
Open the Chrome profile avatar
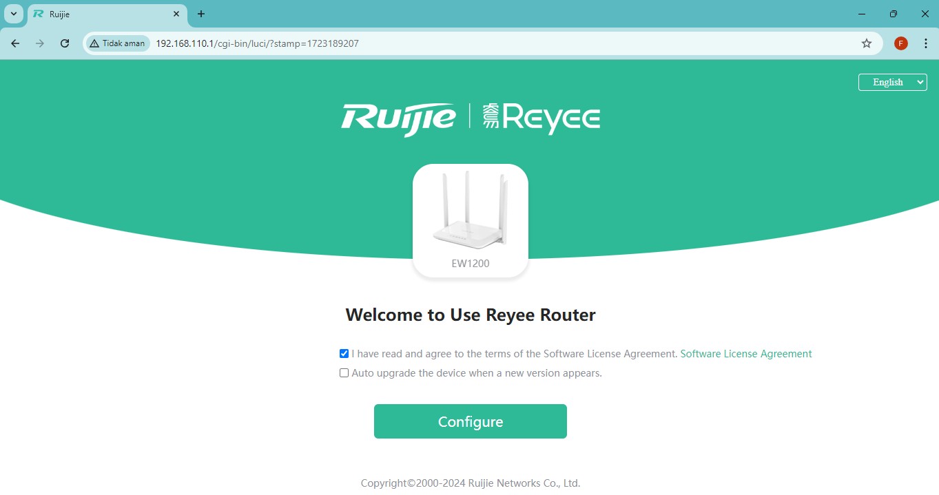[x=900, y=43]
